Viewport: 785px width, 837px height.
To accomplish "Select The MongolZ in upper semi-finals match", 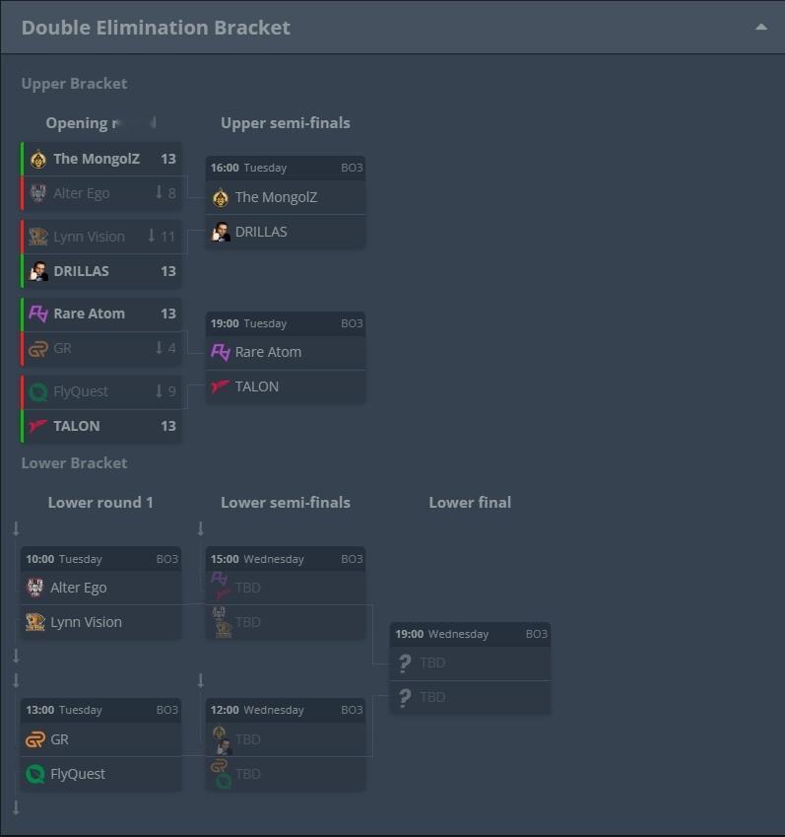I will [286, 197].
